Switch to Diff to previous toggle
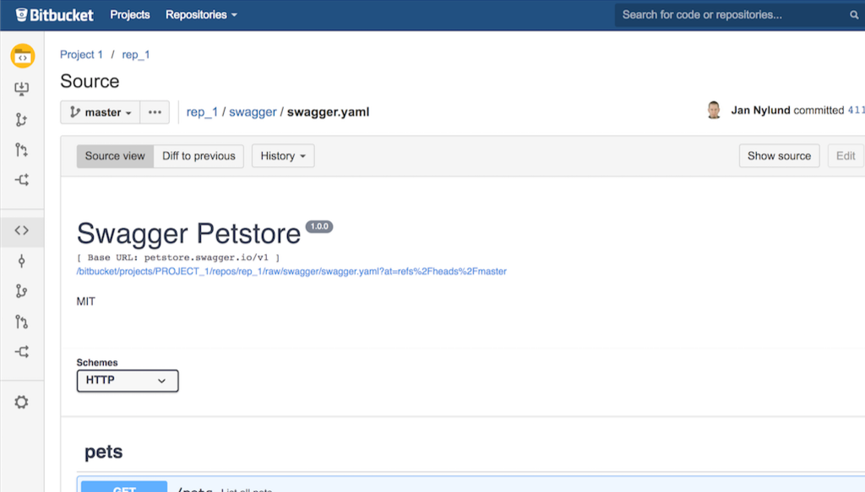 click(199, 156)
